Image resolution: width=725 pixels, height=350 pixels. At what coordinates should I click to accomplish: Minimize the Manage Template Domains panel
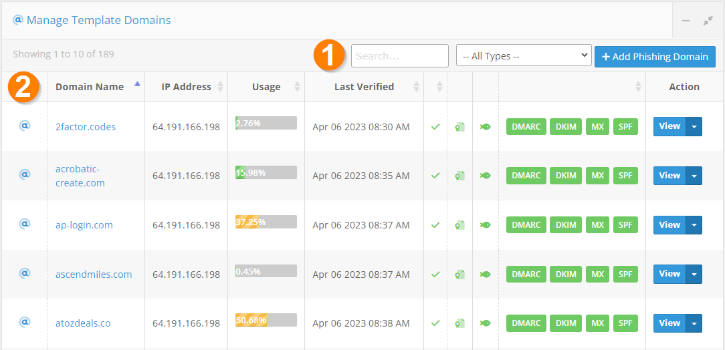point(686,21)
